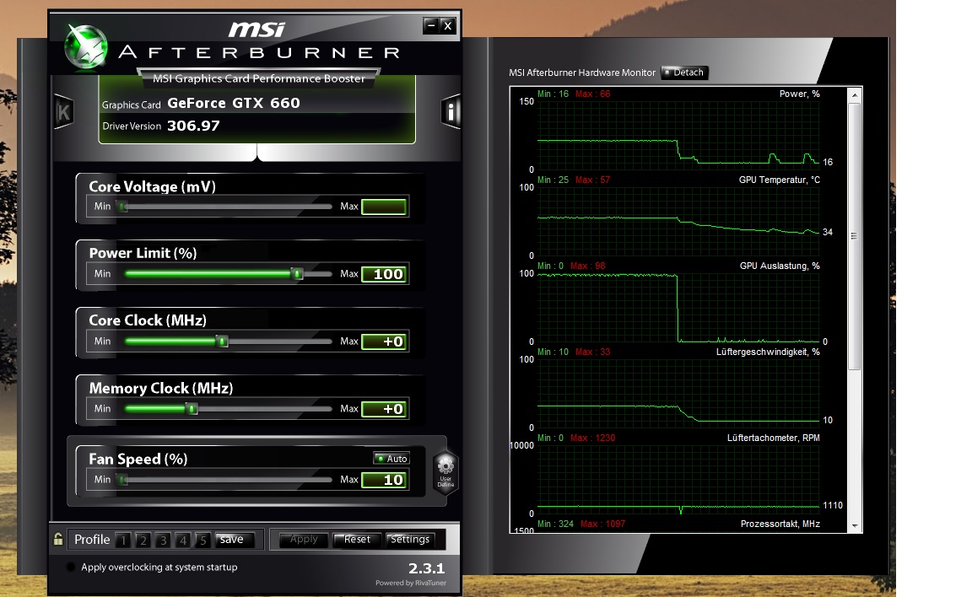Open MSI Kombustor with the K side button

[x=63, y=112]
